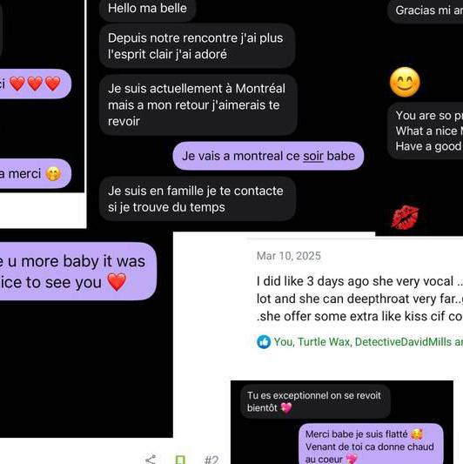The height and width of the screenshot is (464, 463).
Task: Click the underlined word 'soir'
Action: (x=313, y=156)
